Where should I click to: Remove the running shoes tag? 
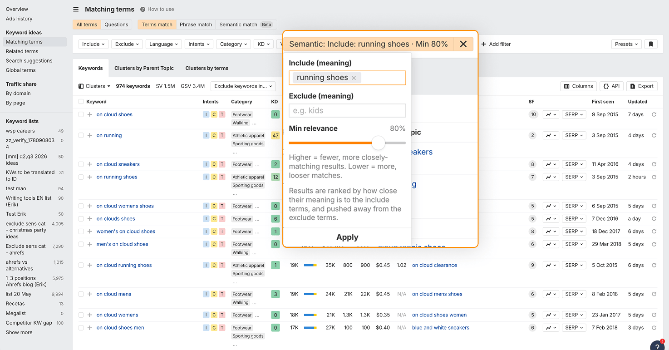354,78
